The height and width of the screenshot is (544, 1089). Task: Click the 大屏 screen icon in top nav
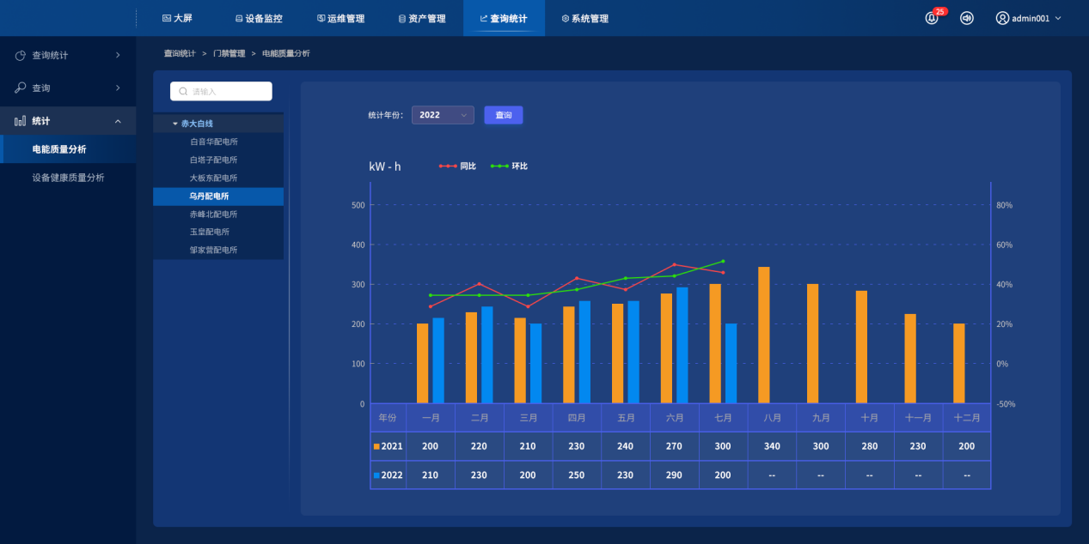pos(167,18)
